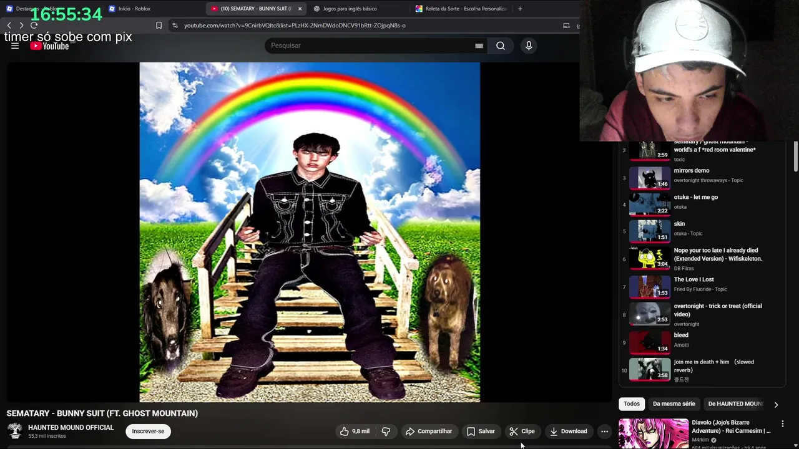Play playlist item skin by otuka

pyautogui.click(x=702, y=231)
